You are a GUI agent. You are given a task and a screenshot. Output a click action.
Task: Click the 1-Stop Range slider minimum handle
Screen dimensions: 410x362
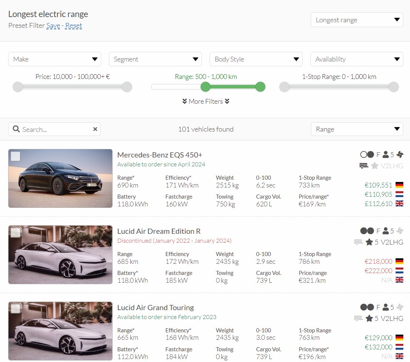point(284,87)
